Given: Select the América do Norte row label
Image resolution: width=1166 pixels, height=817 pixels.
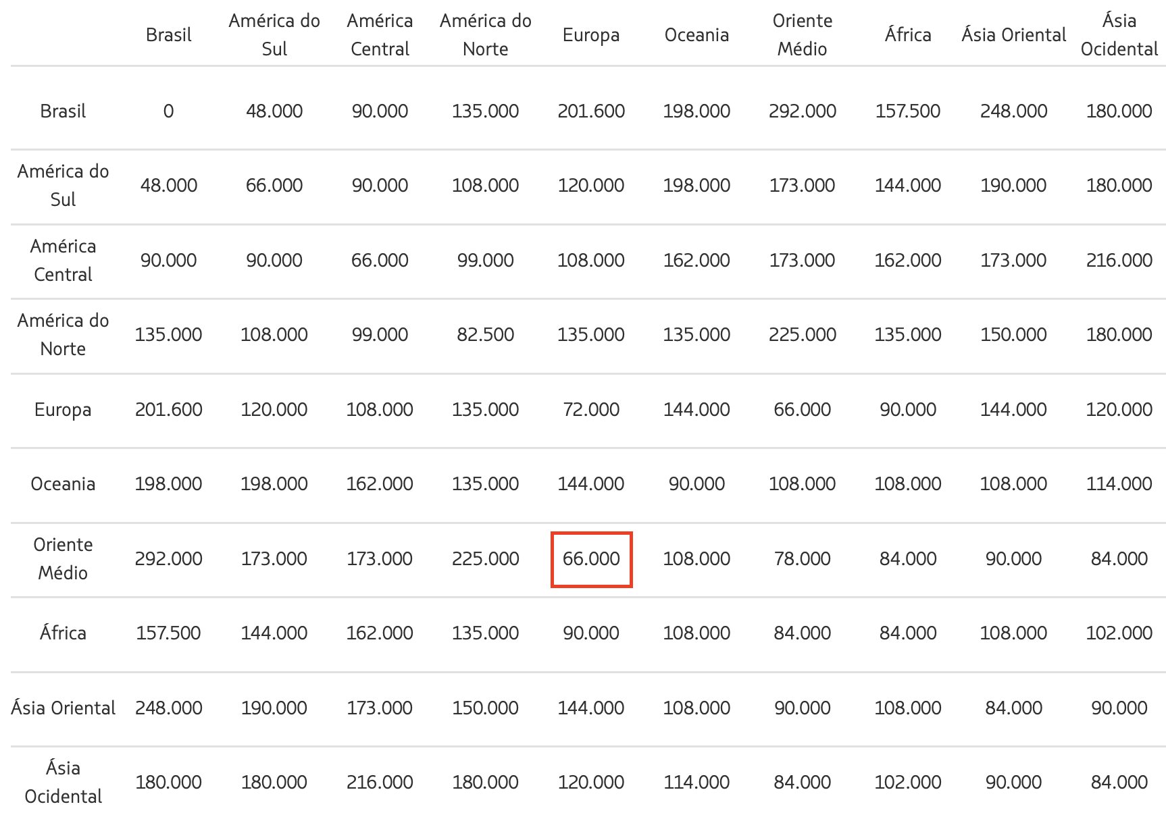Looking at the screenshot, I should [63, 335].
